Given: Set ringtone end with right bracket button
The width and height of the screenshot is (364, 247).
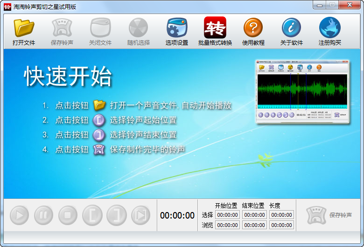Looking at the screenshot, I should [x=117, y=215].
